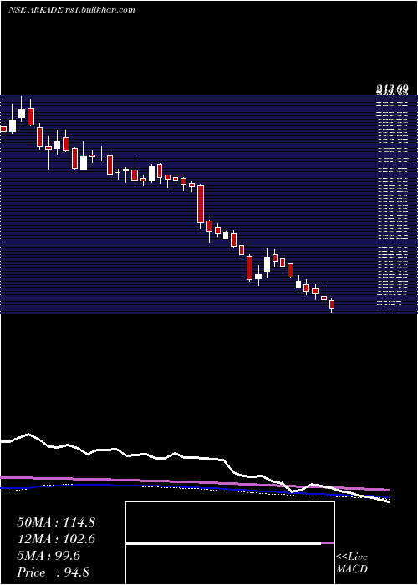Viewport: 418px width, 585px height.
Task: Click the top price axis label 213.69
Action: [392, 89]
